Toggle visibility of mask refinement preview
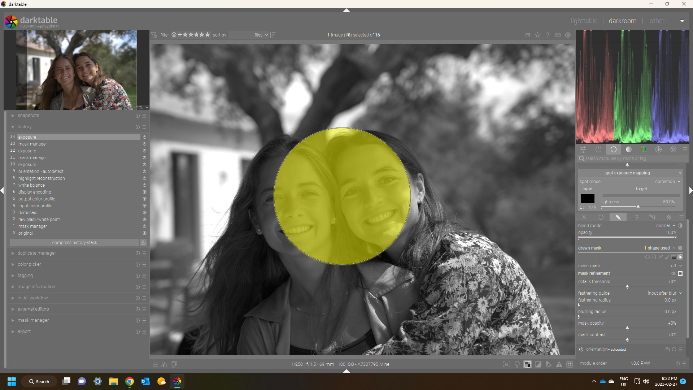Screen dimensions: 693x390 point(674,273)
